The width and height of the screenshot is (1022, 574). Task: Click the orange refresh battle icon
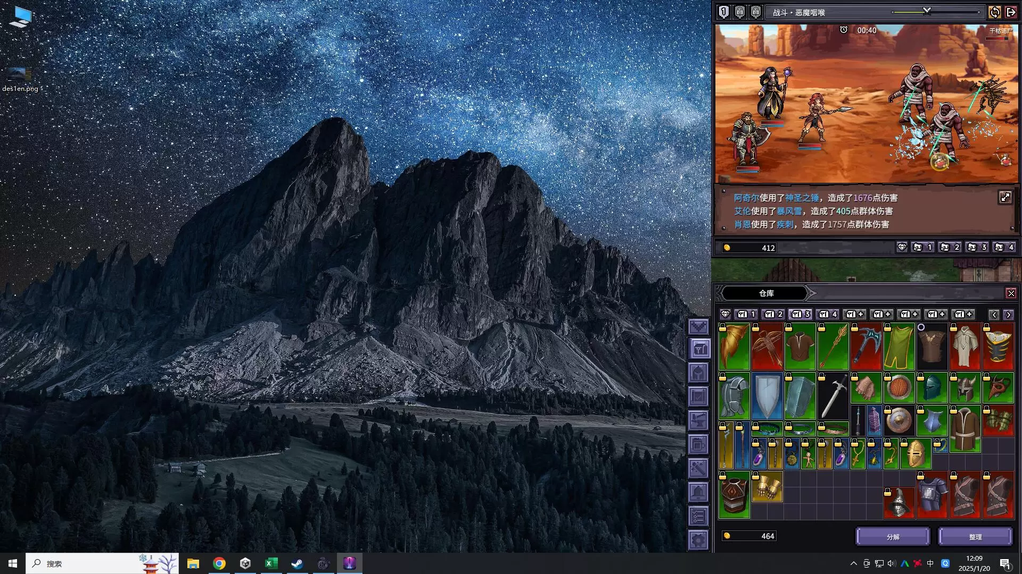click(994, 12)
